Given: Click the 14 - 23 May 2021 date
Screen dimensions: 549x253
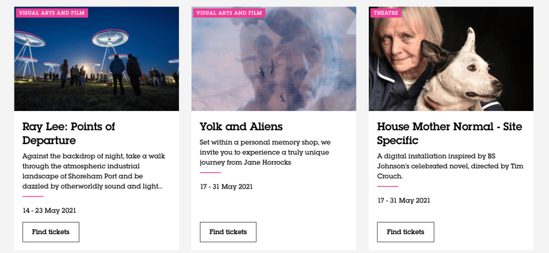Looking at the screenshot, I should click(x=49, y=211).
